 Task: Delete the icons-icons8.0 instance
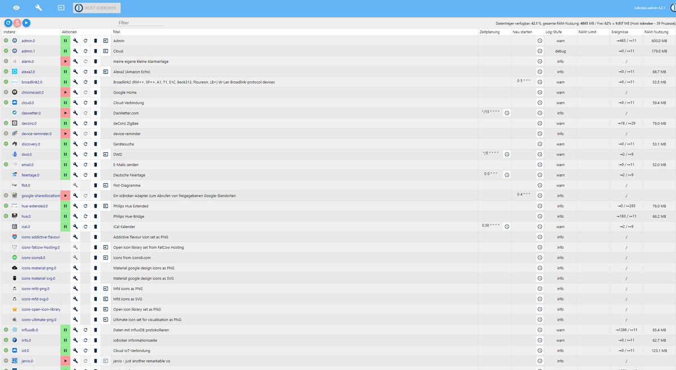click(x=96, y=257)
